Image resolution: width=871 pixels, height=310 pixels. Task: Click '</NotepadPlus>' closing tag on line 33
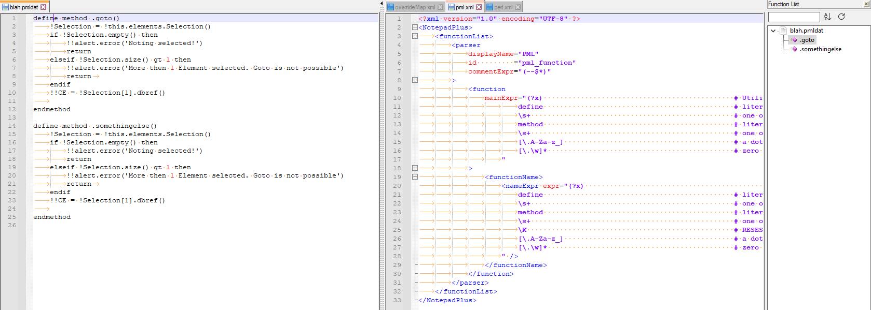447,300
